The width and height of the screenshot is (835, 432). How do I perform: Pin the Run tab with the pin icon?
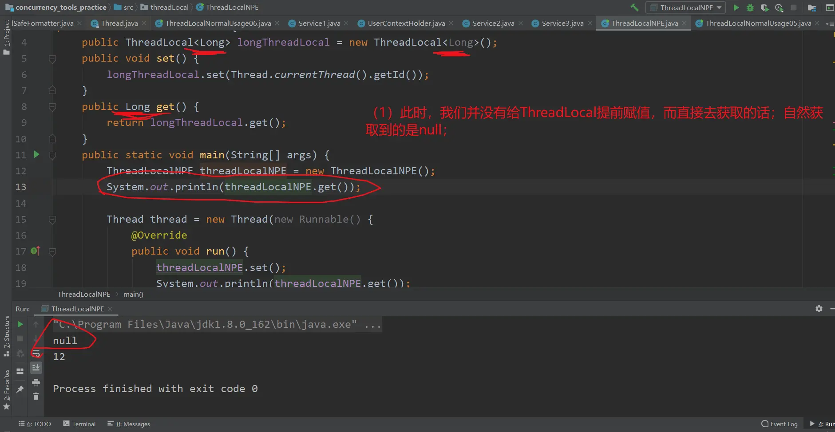click(20, 389)
